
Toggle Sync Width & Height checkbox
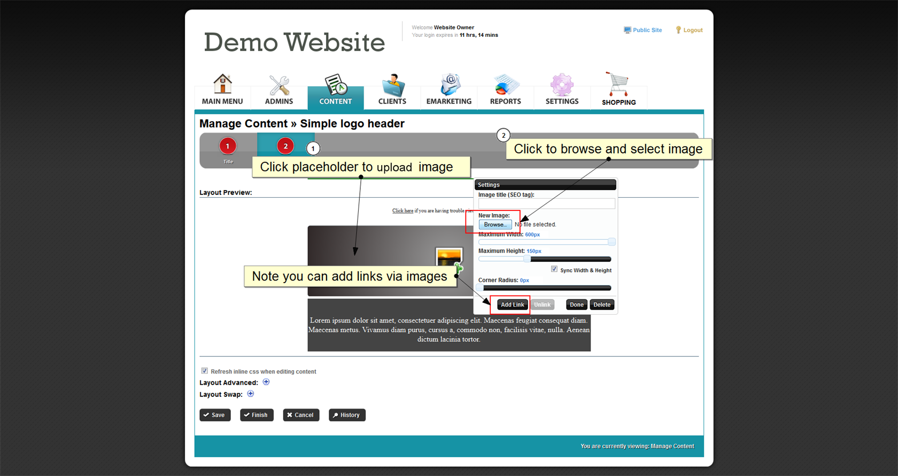[554, 269]
